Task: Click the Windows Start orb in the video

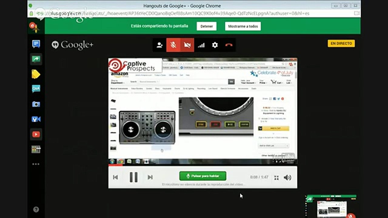Action: 112,161
